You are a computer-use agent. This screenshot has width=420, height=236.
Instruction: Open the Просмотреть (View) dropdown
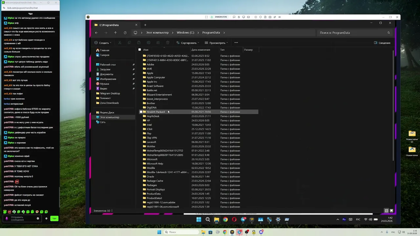[216, 43]
